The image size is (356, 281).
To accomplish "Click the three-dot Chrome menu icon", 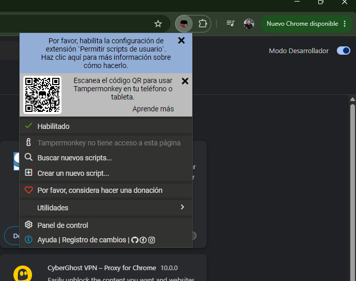I will 345,24.
